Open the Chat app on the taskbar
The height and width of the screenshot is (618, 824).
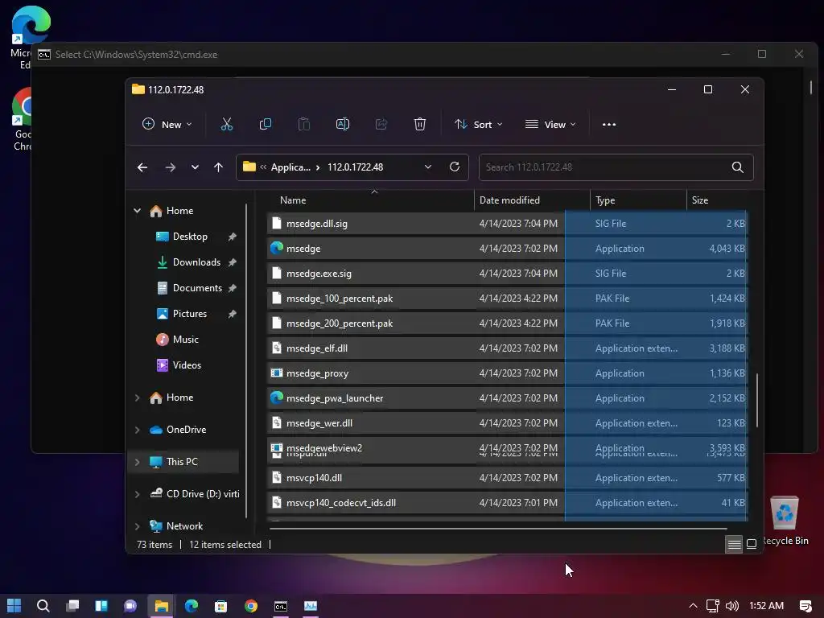(130, 606)
